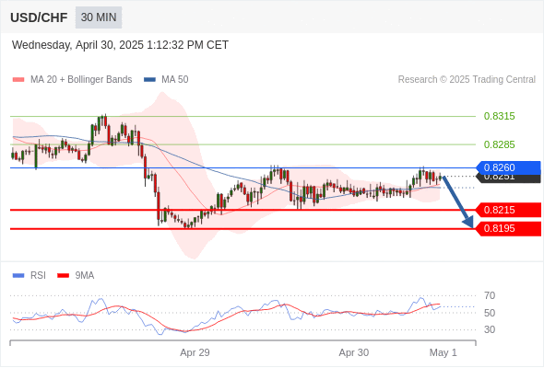Click the RSI 70 level label
The height and width of the screenshot is (368, 544).
(x=490, y=295)
